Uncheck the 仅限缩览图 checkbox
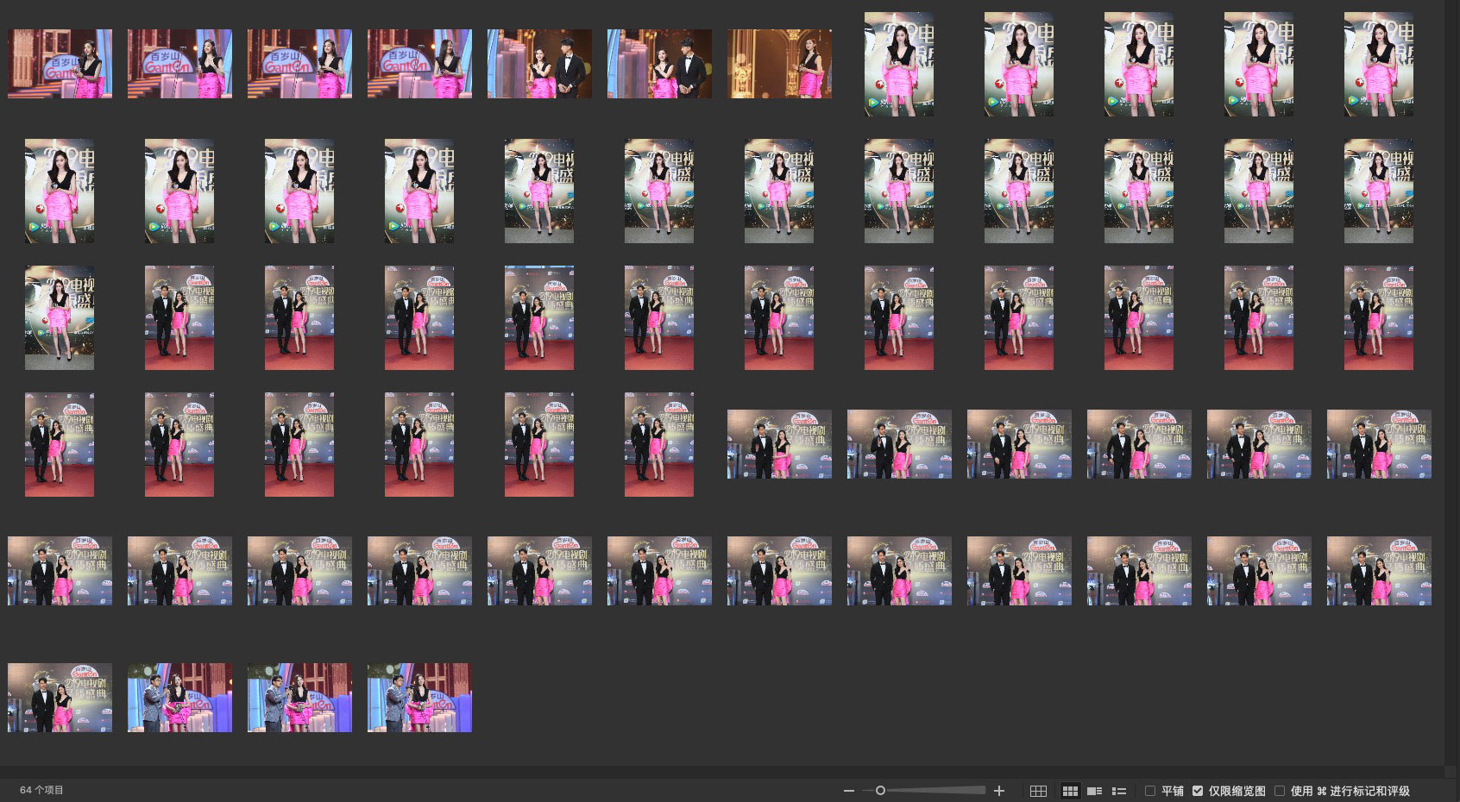This screenshot has height=802, width=1460. coord(1198,791)
